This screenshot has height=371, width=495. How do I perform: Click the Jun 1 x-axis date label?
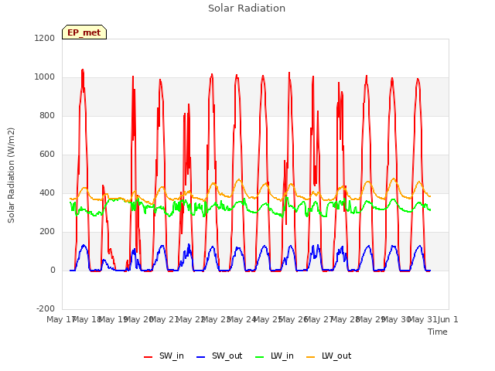pyautogui.click(x=448, y=319)
